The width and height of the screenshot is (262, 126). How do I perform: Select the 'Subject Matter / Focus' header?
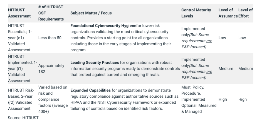pyautogui.click(x=91, y=13)
